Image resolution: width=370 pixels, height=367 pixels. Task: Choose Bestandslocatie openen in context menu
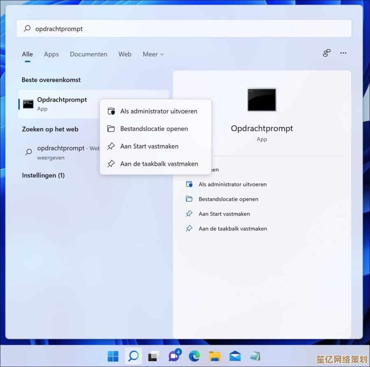point(155,129)
